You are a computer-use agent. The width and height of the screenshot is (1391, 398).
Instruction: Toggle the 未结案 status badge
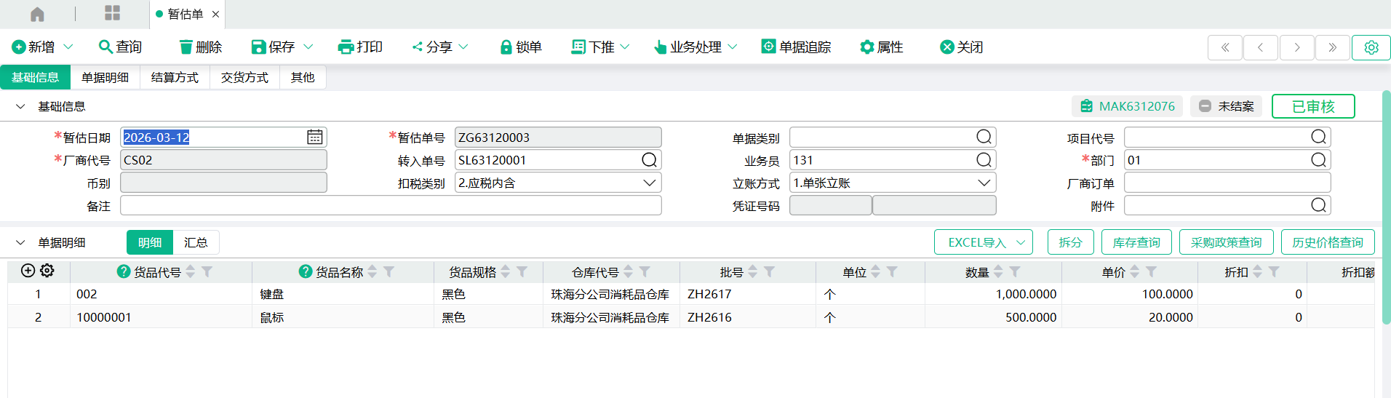click(x=1227, y=106)
